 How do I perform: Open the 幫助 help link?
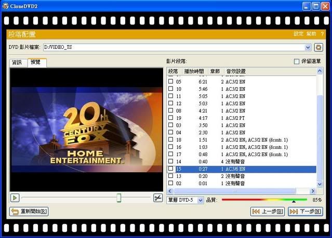pos(311,34)
